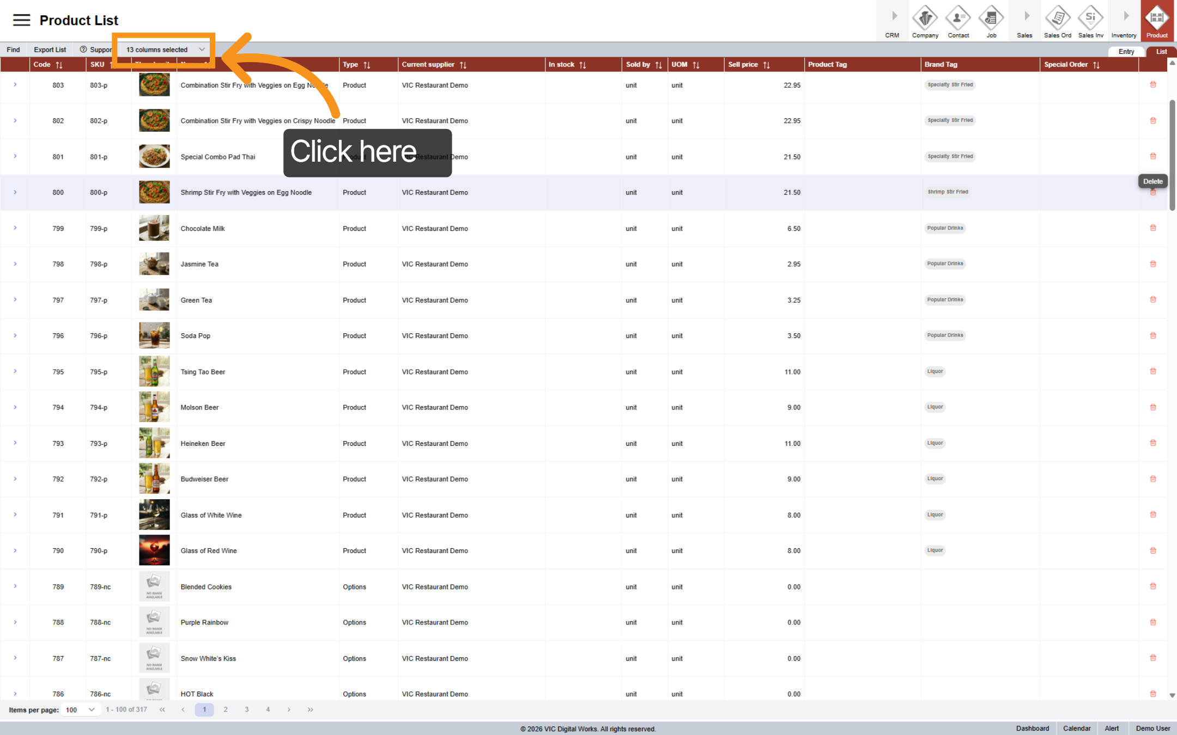Open the items per page dropdown
1177x735 pixels.
(x=81, y=709)
